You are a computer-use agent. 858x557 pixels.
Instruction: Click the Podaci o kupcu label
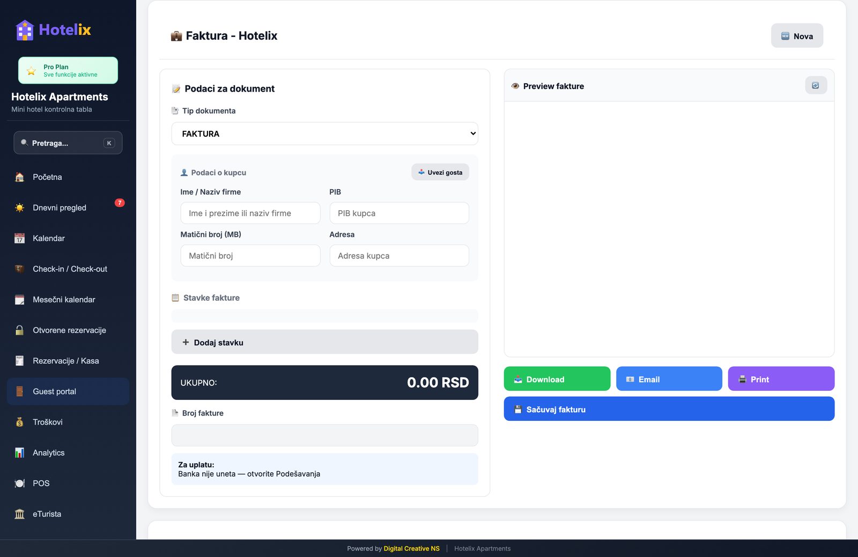[x=218, y=173]
